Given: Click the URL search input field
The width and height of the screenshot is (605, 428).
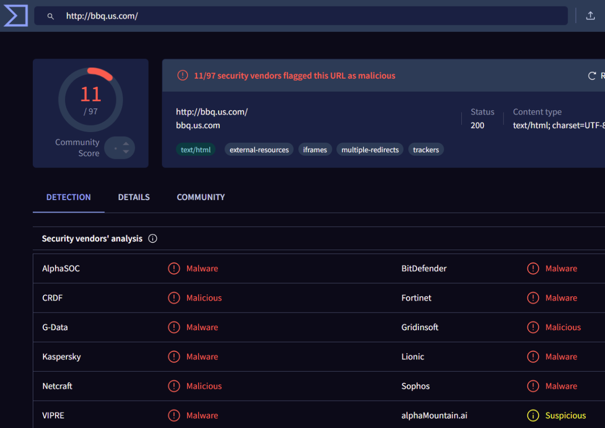Looking at the screenshot, I should point(301,16).
